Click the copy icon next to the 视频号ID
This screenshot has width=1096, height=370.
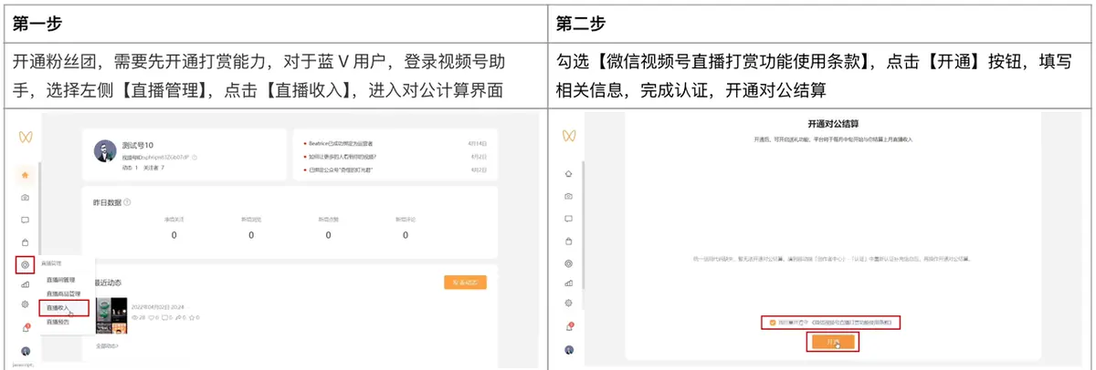[x=195, y=157]
